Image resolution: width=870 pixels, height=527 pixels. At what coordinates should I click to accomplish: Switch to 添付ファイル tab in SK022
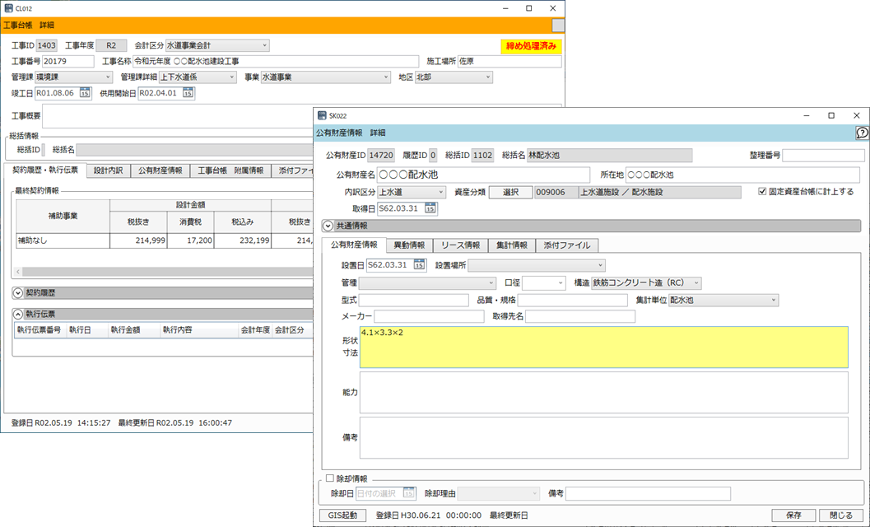point(566,245)
